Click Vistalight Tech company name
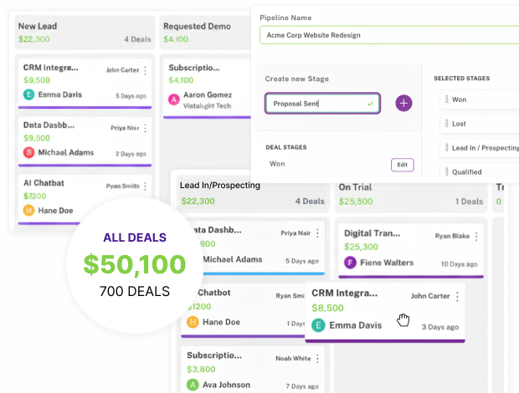This screenshot has width=519, height=393. point(208,105)
